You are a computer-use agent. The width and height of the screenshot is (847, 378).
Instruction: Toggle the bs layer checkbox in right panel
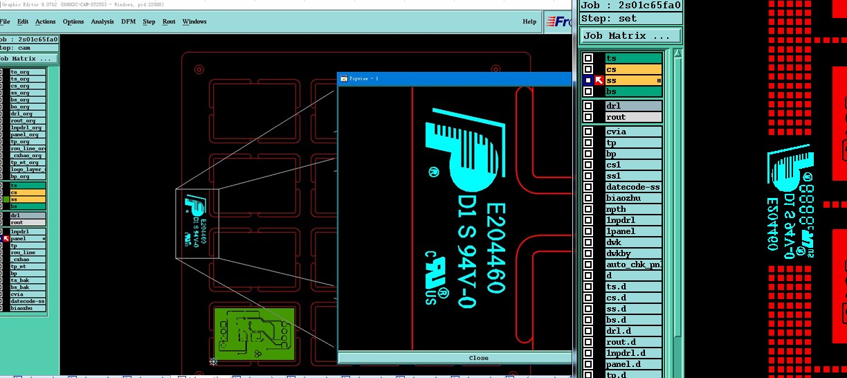[x=588, y=92]
